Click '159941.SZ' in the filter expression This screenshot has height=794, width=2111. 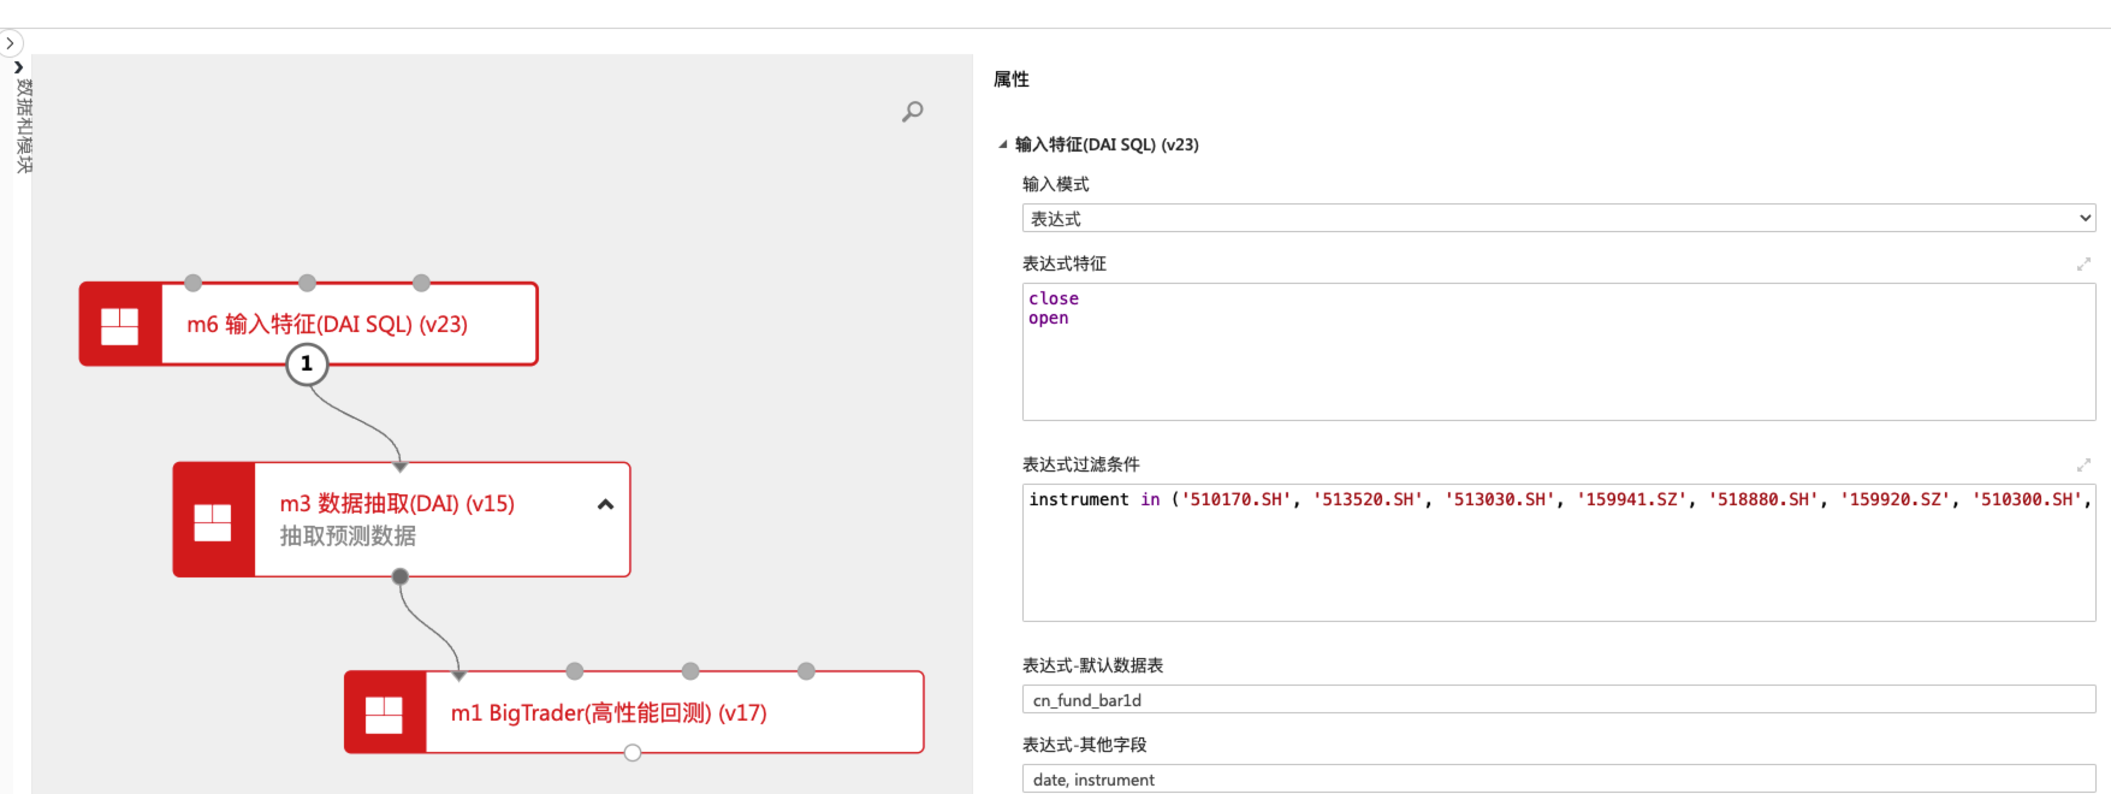1632,499
